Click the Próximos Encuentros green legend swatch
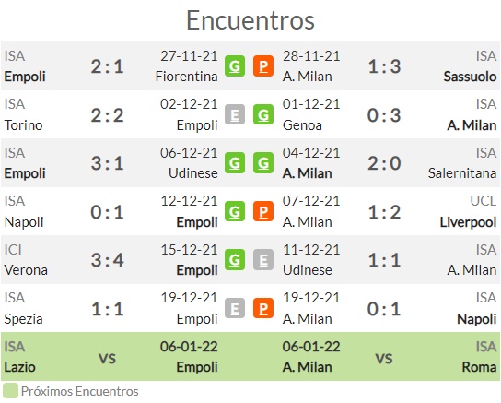The image size is (501, 403). [x=10, y=391]
